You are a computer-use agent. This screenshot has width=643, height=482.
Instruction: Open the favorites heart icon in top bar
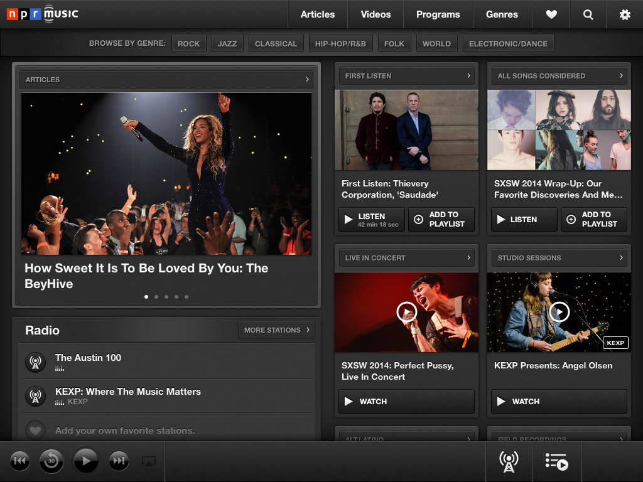551,14
